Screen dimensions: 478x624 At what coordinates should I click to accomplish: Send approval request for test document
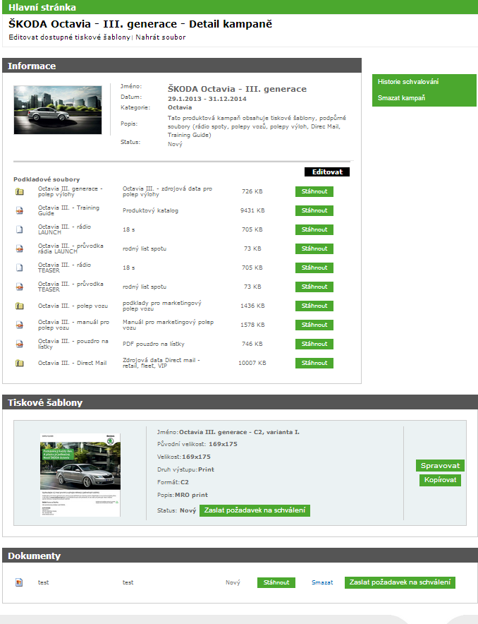(400, 582)
